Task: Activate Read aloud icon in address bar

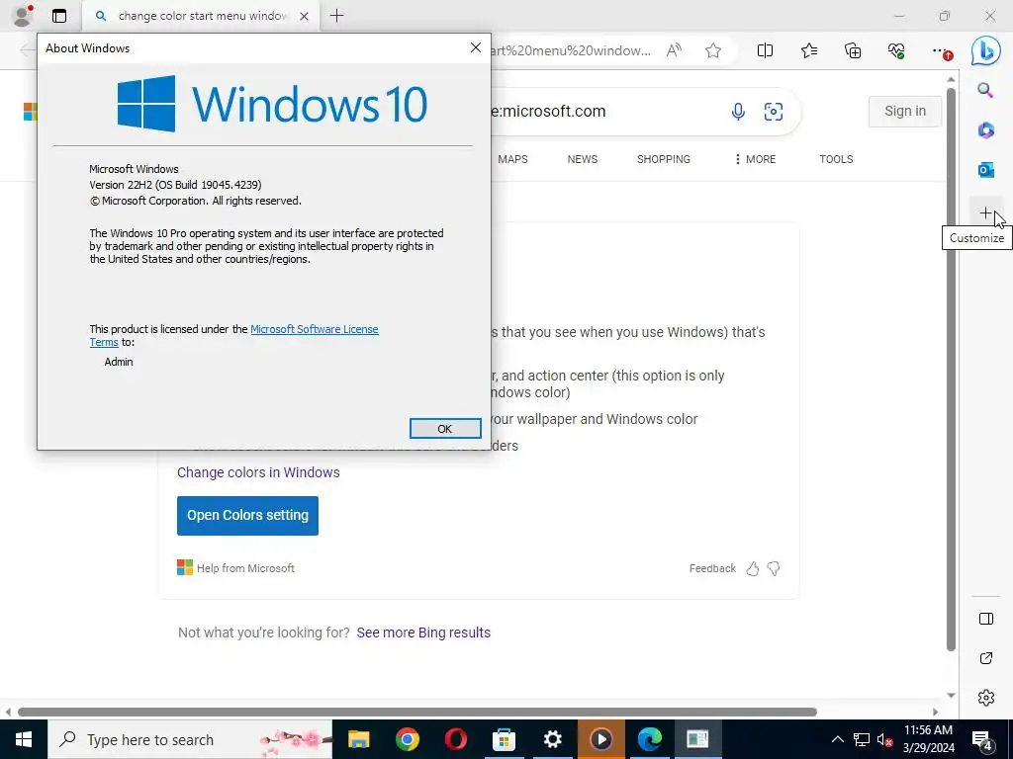Action: (674, 50)
